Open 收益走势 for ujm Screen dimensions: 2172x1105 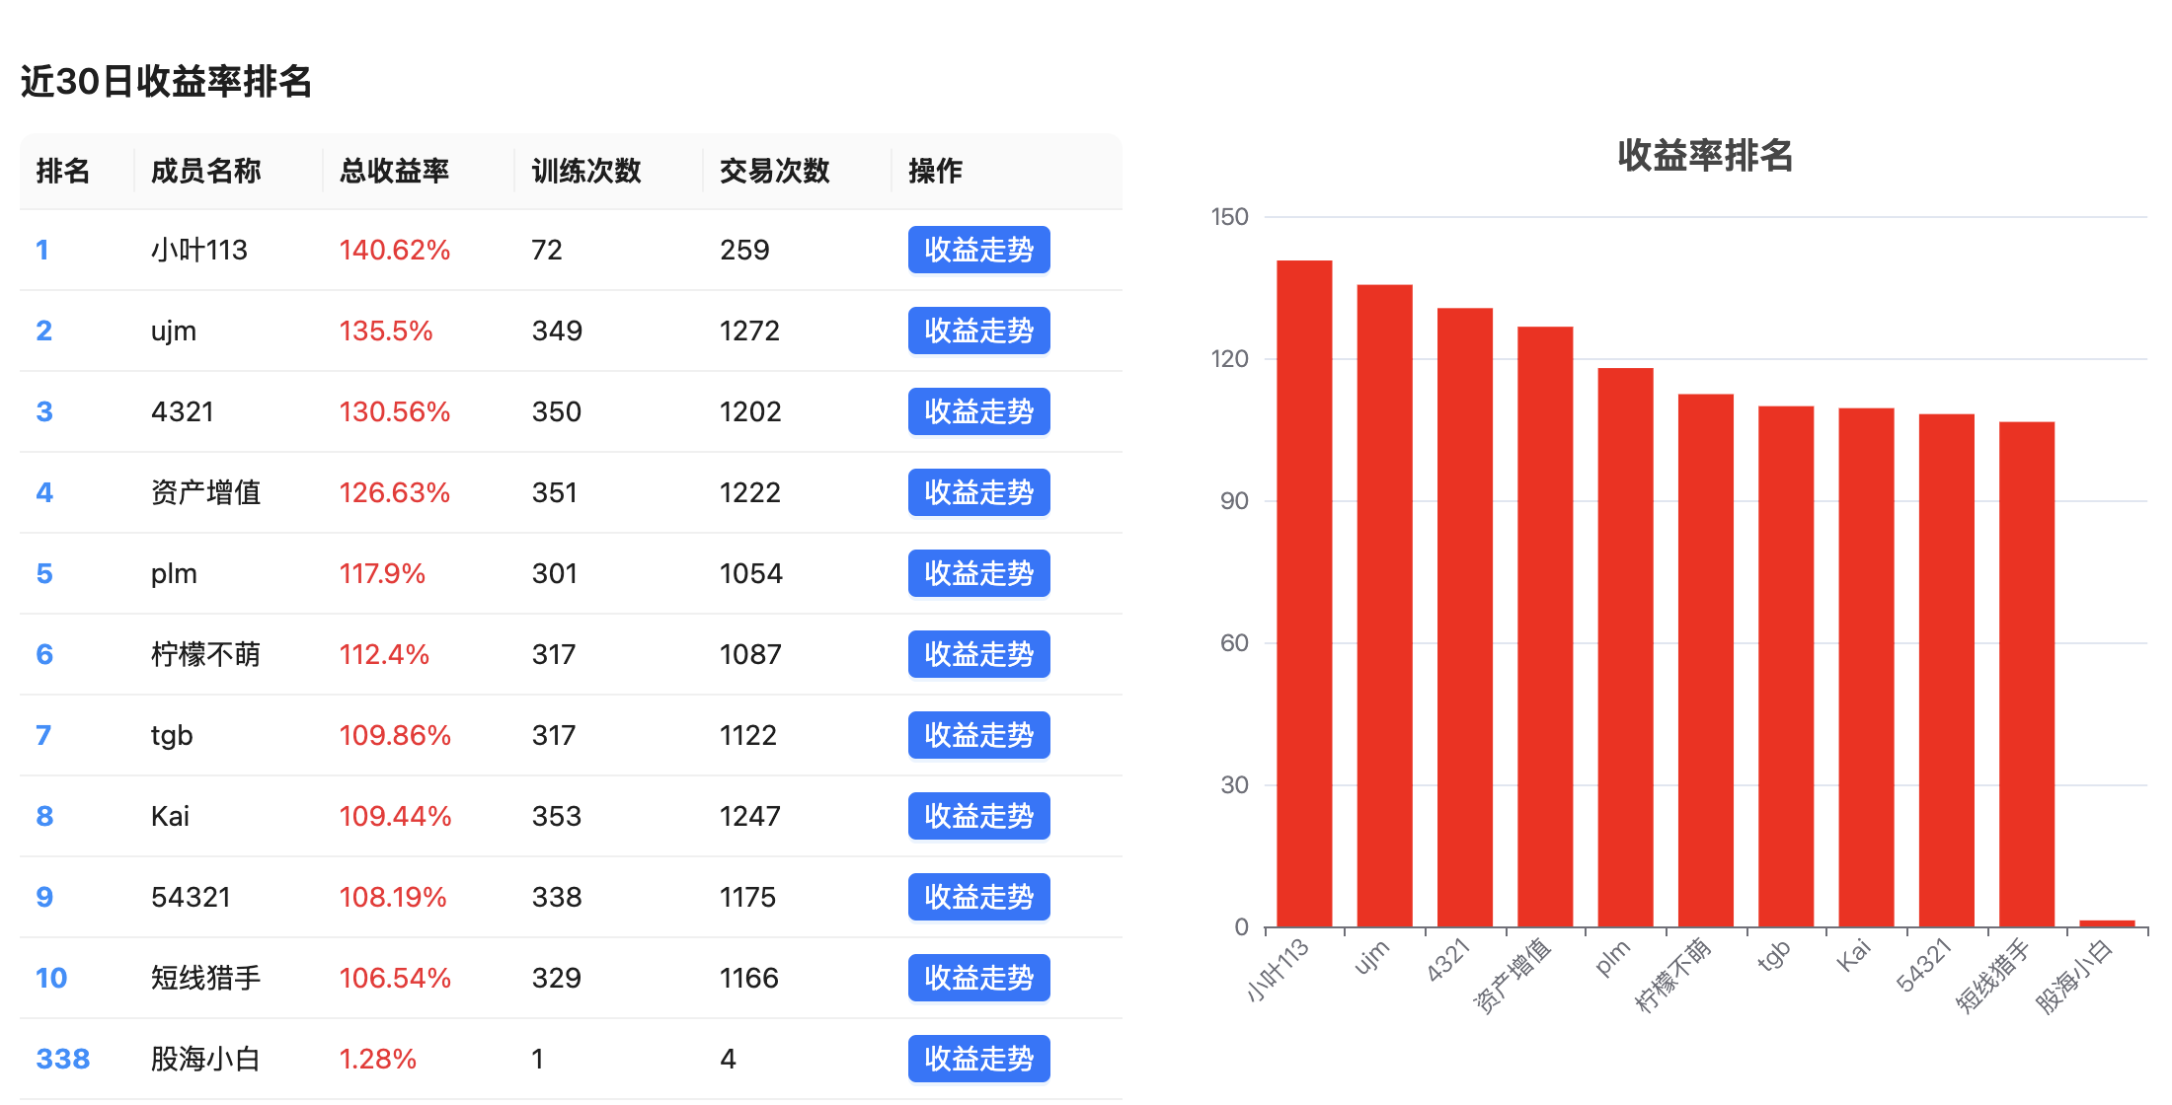point(978,331)
